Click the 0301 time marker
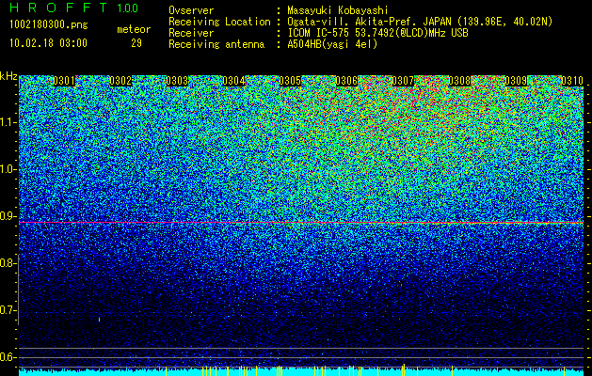592x376 pixels. [63, 81]
